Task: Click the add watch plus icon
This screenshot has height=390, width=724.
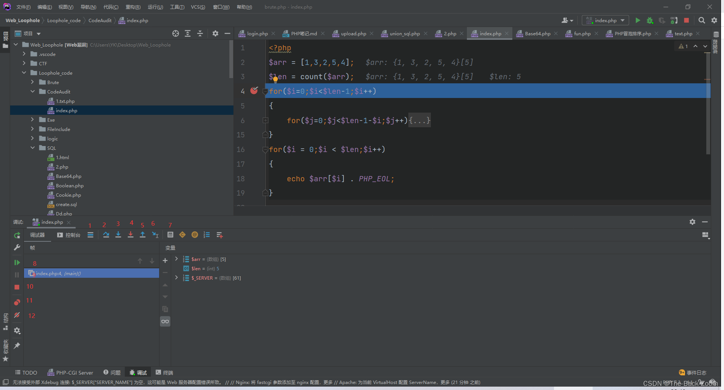Action: 165,261
